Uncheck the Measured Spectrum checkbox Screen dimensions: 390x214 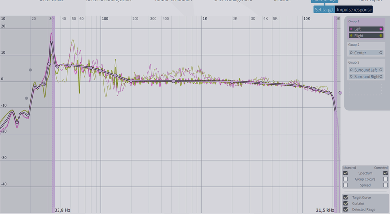point(345,173)
